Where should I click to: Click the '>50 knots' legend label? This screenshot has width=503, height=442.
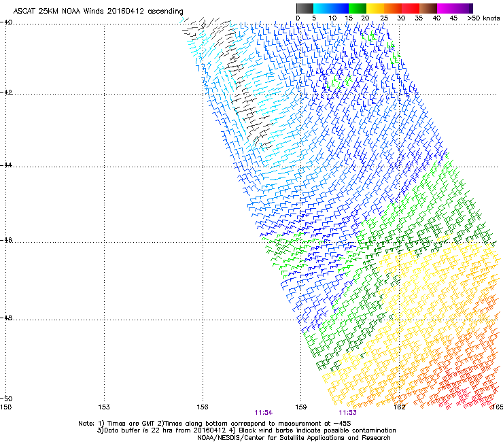(x=483, y=18)
